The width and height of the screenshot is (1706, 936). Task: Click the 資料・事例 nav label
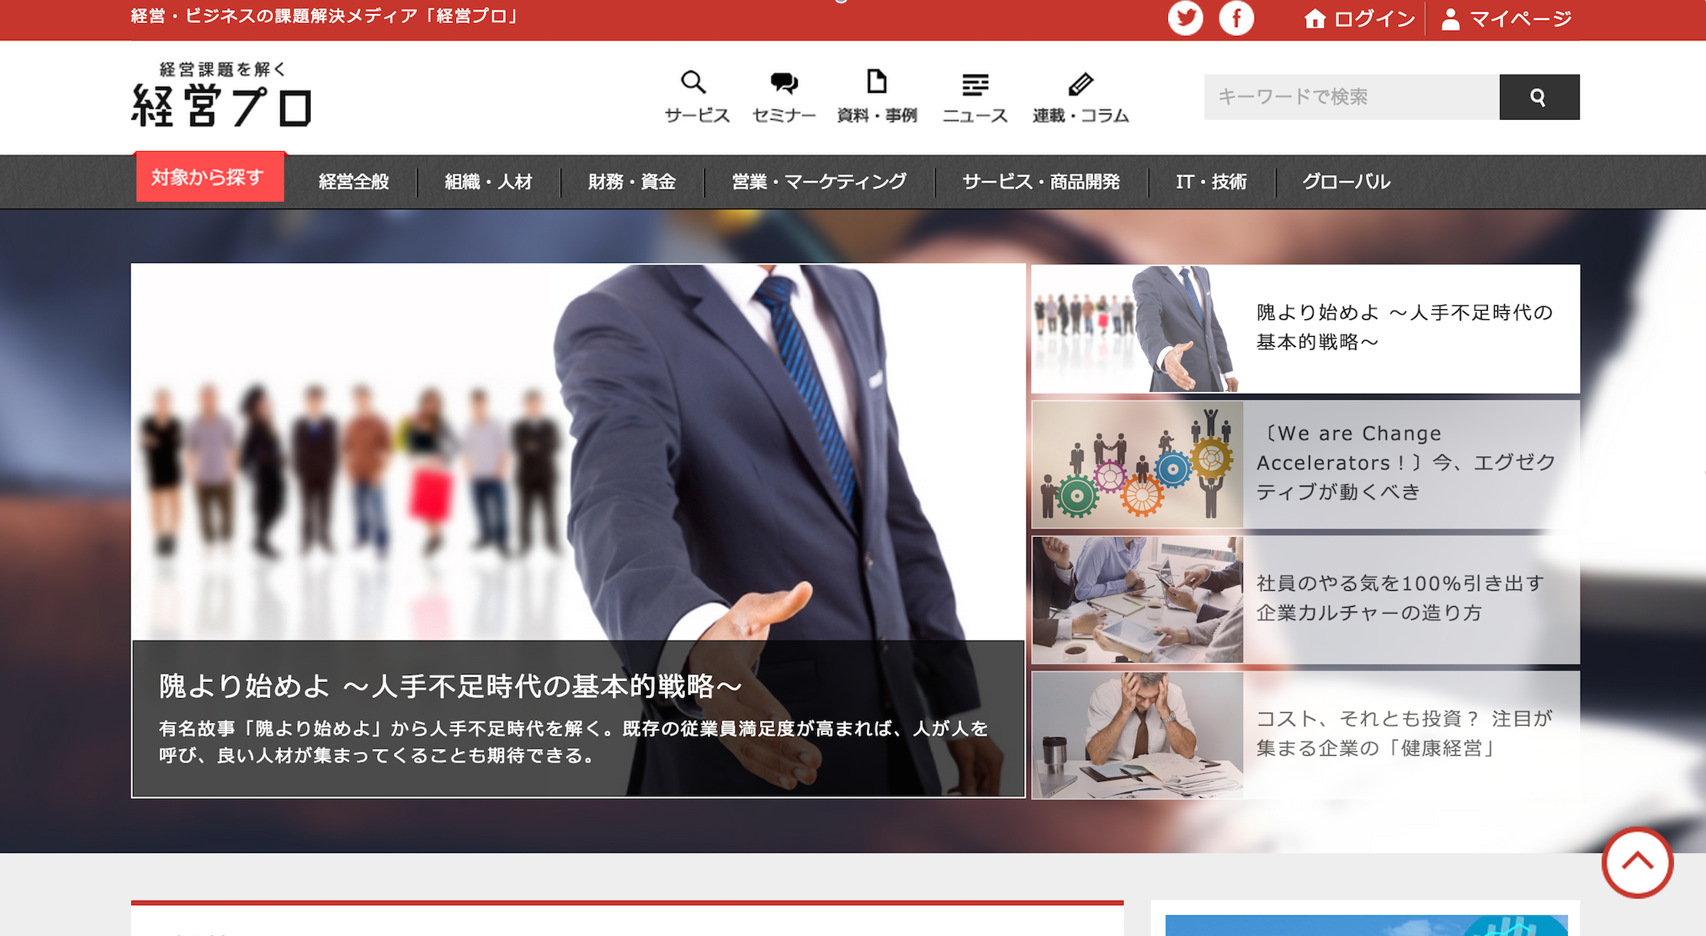877,115
